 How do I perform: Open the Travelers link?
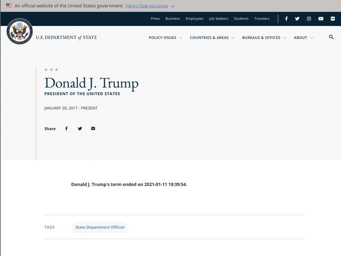[x=262, y=18]
